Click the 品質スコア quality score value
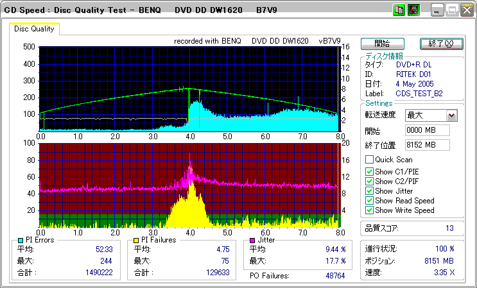 (x=449, y=228)
